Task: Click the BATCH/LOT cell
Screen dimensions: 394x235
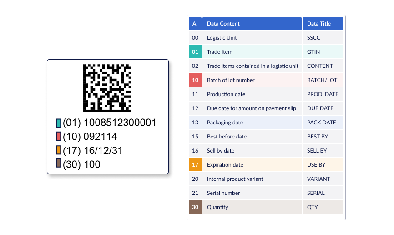Action: 323,80
